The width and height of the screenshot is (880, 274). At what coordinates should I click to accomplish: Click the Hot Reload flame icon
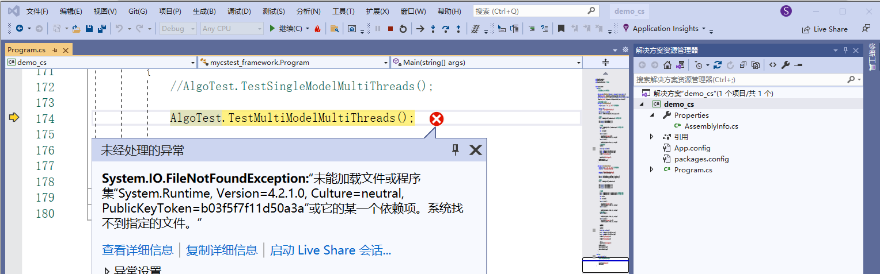coord(317,29)
